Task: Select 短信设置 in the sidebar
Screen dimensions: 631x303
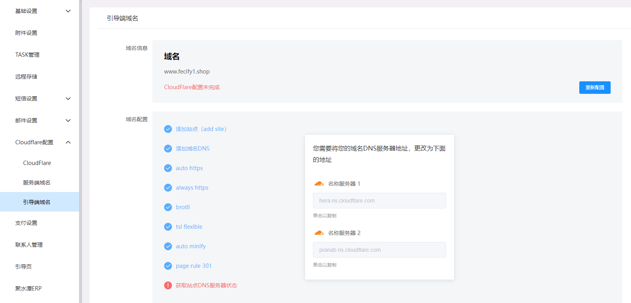Action: (x=40, y=99)
